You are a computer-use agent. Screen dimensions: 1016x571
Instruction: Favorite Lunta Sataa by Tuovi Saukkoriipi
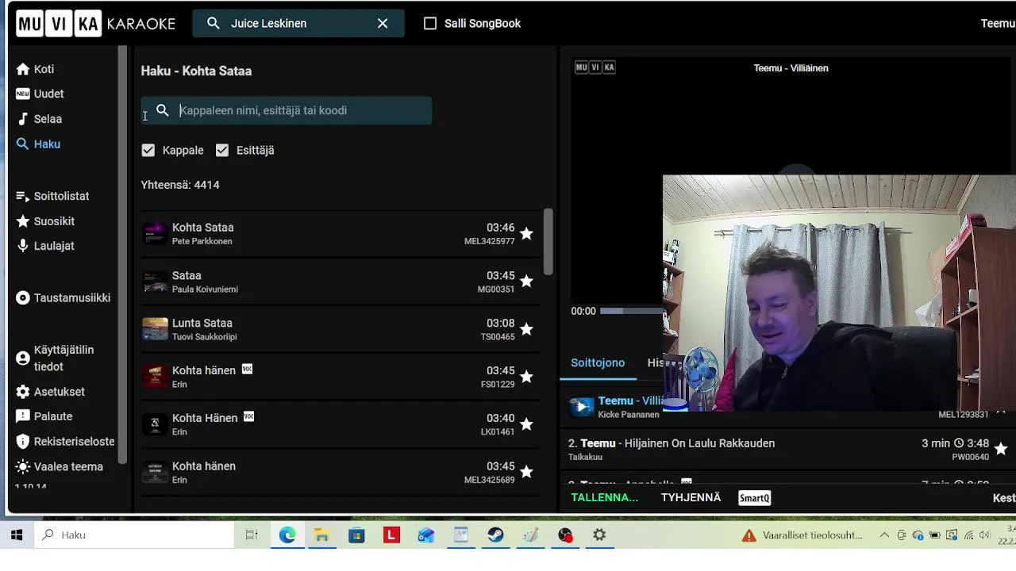coord(526,329)
